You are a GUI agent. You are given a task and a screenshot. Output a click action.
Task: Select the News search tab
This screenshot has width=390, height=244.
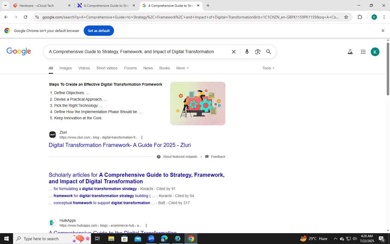tap(148, 68)
